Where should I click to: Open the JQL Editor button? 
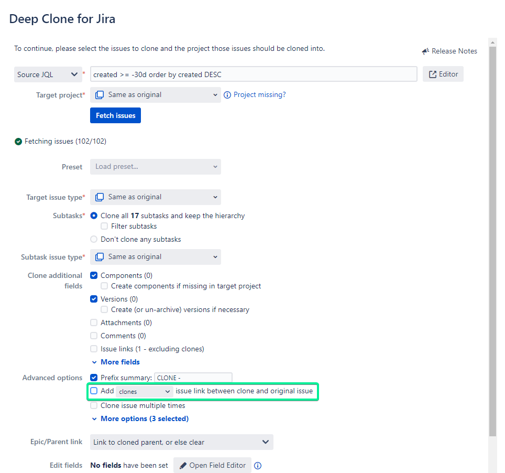coord(443,74)
